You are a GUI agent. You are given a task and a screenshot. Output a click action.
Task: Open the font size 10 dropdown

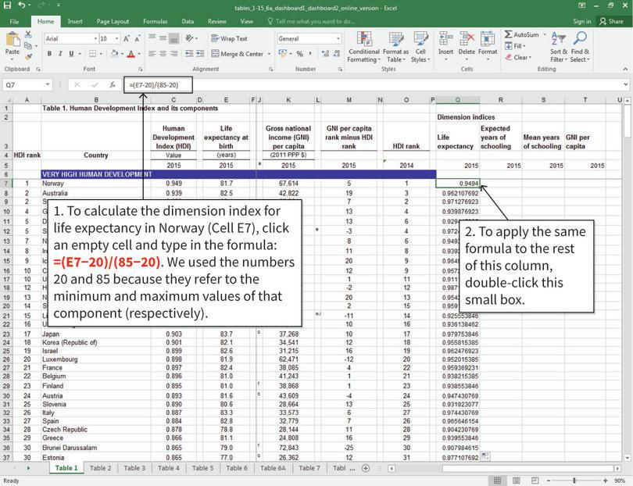tap(116, 39)
